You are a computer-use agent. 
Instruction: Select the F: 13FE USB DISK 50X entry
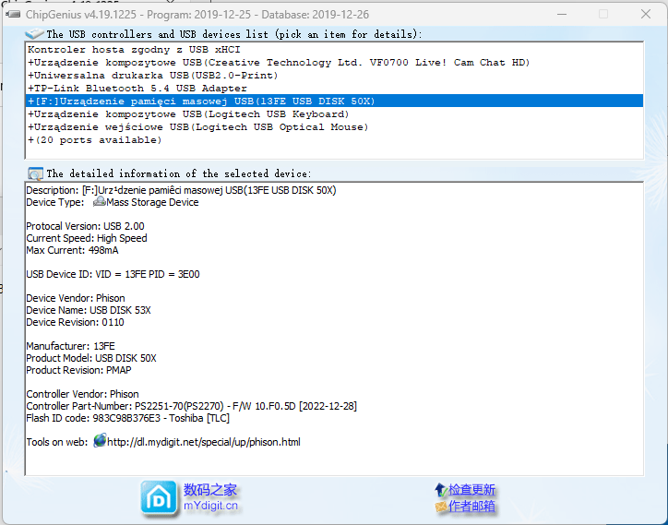pos(334,101)
